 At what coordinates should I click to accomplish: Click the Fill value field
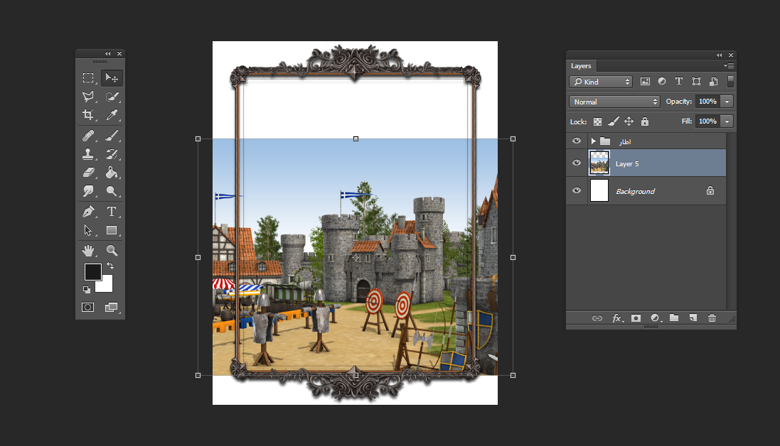point(707,121)
